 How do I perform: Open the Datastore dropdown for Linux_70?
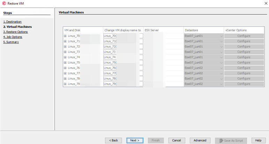[x=221, y=36]
